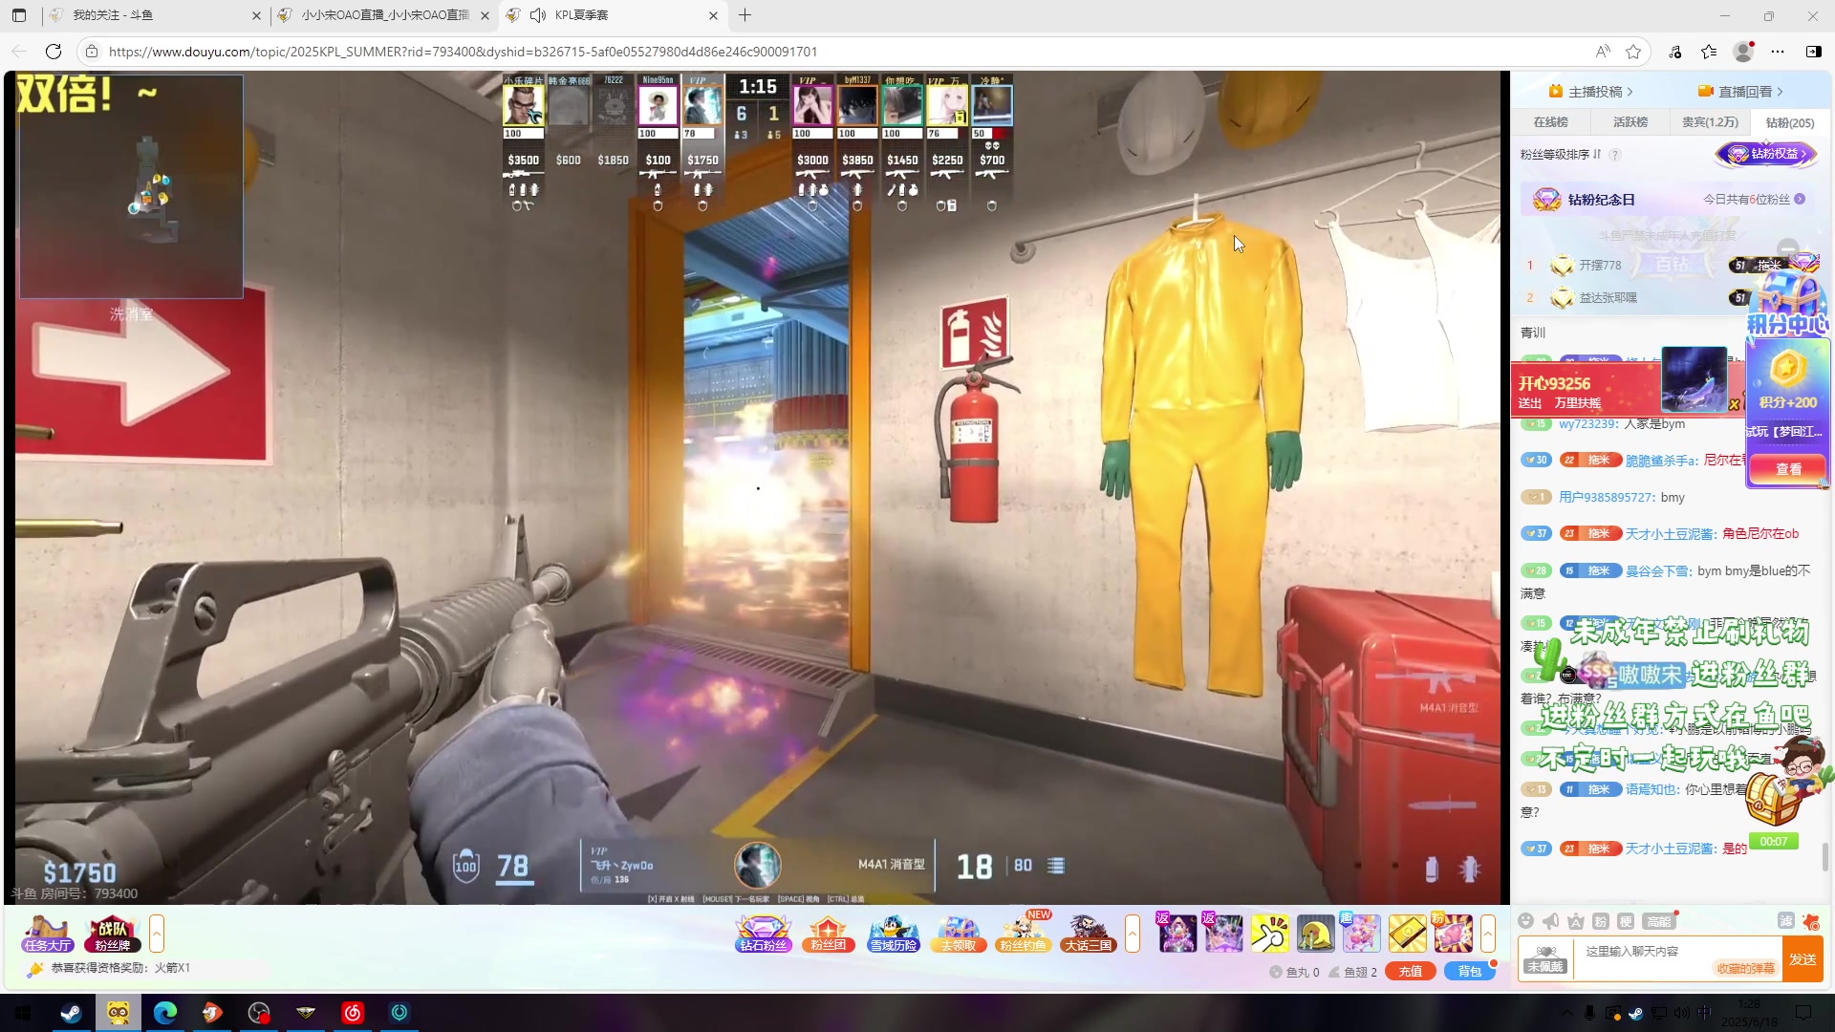Open the 背包 backpack button
Viewport: 1835px width, 1032px height.
(1469, 972)
